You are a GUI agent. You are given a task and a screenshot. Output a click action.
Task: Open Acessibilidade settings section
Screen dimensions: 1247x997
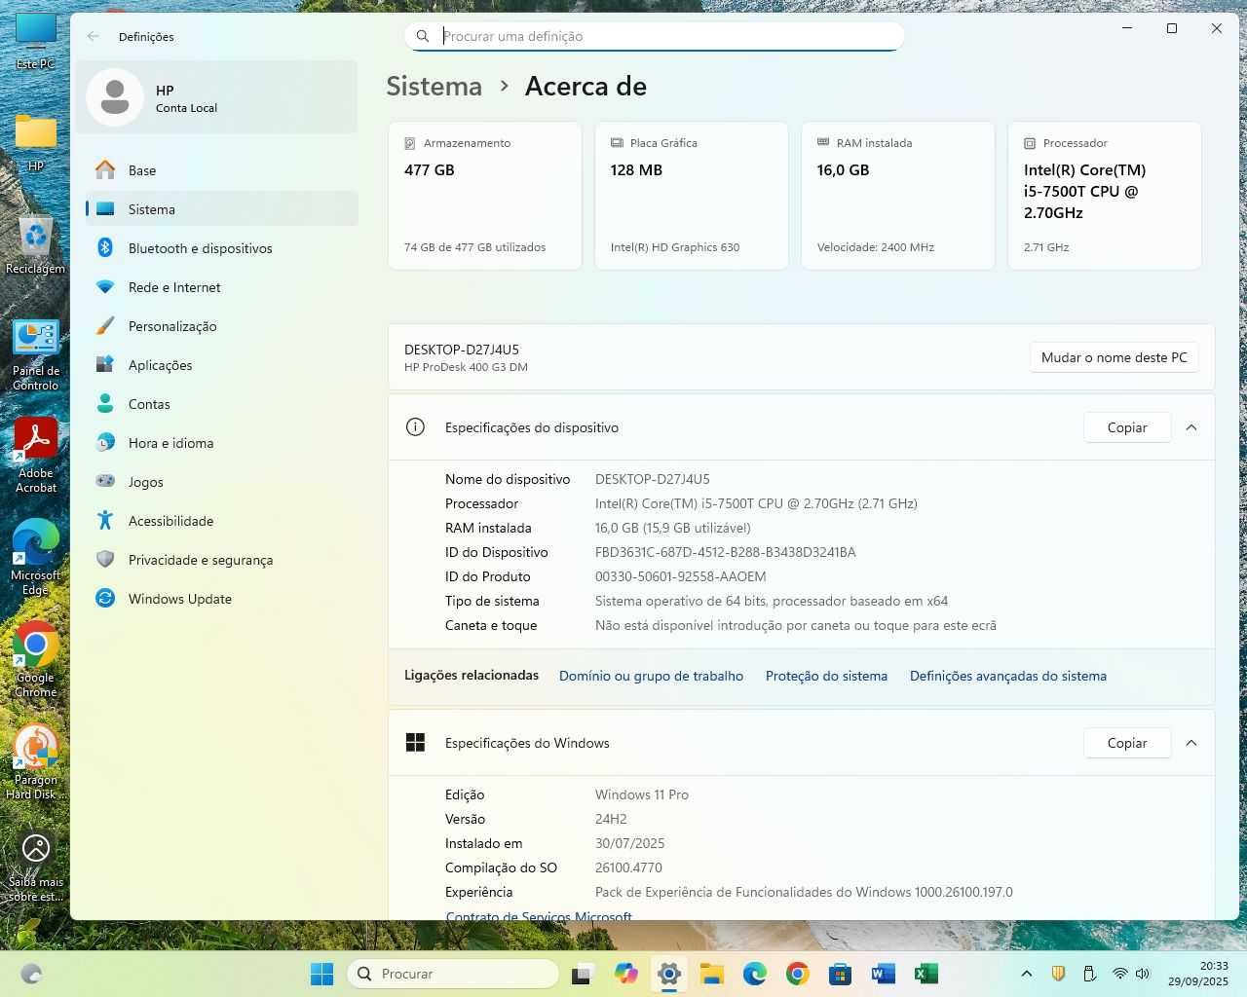tap(222, 521)
